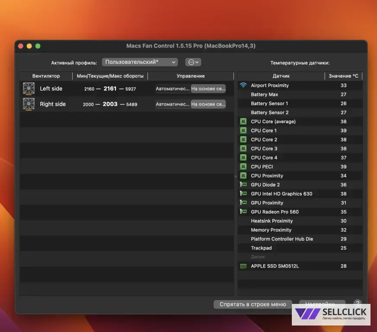Click the Left side max speed 5927
The image size is (377, 332).
click(131, 89)
